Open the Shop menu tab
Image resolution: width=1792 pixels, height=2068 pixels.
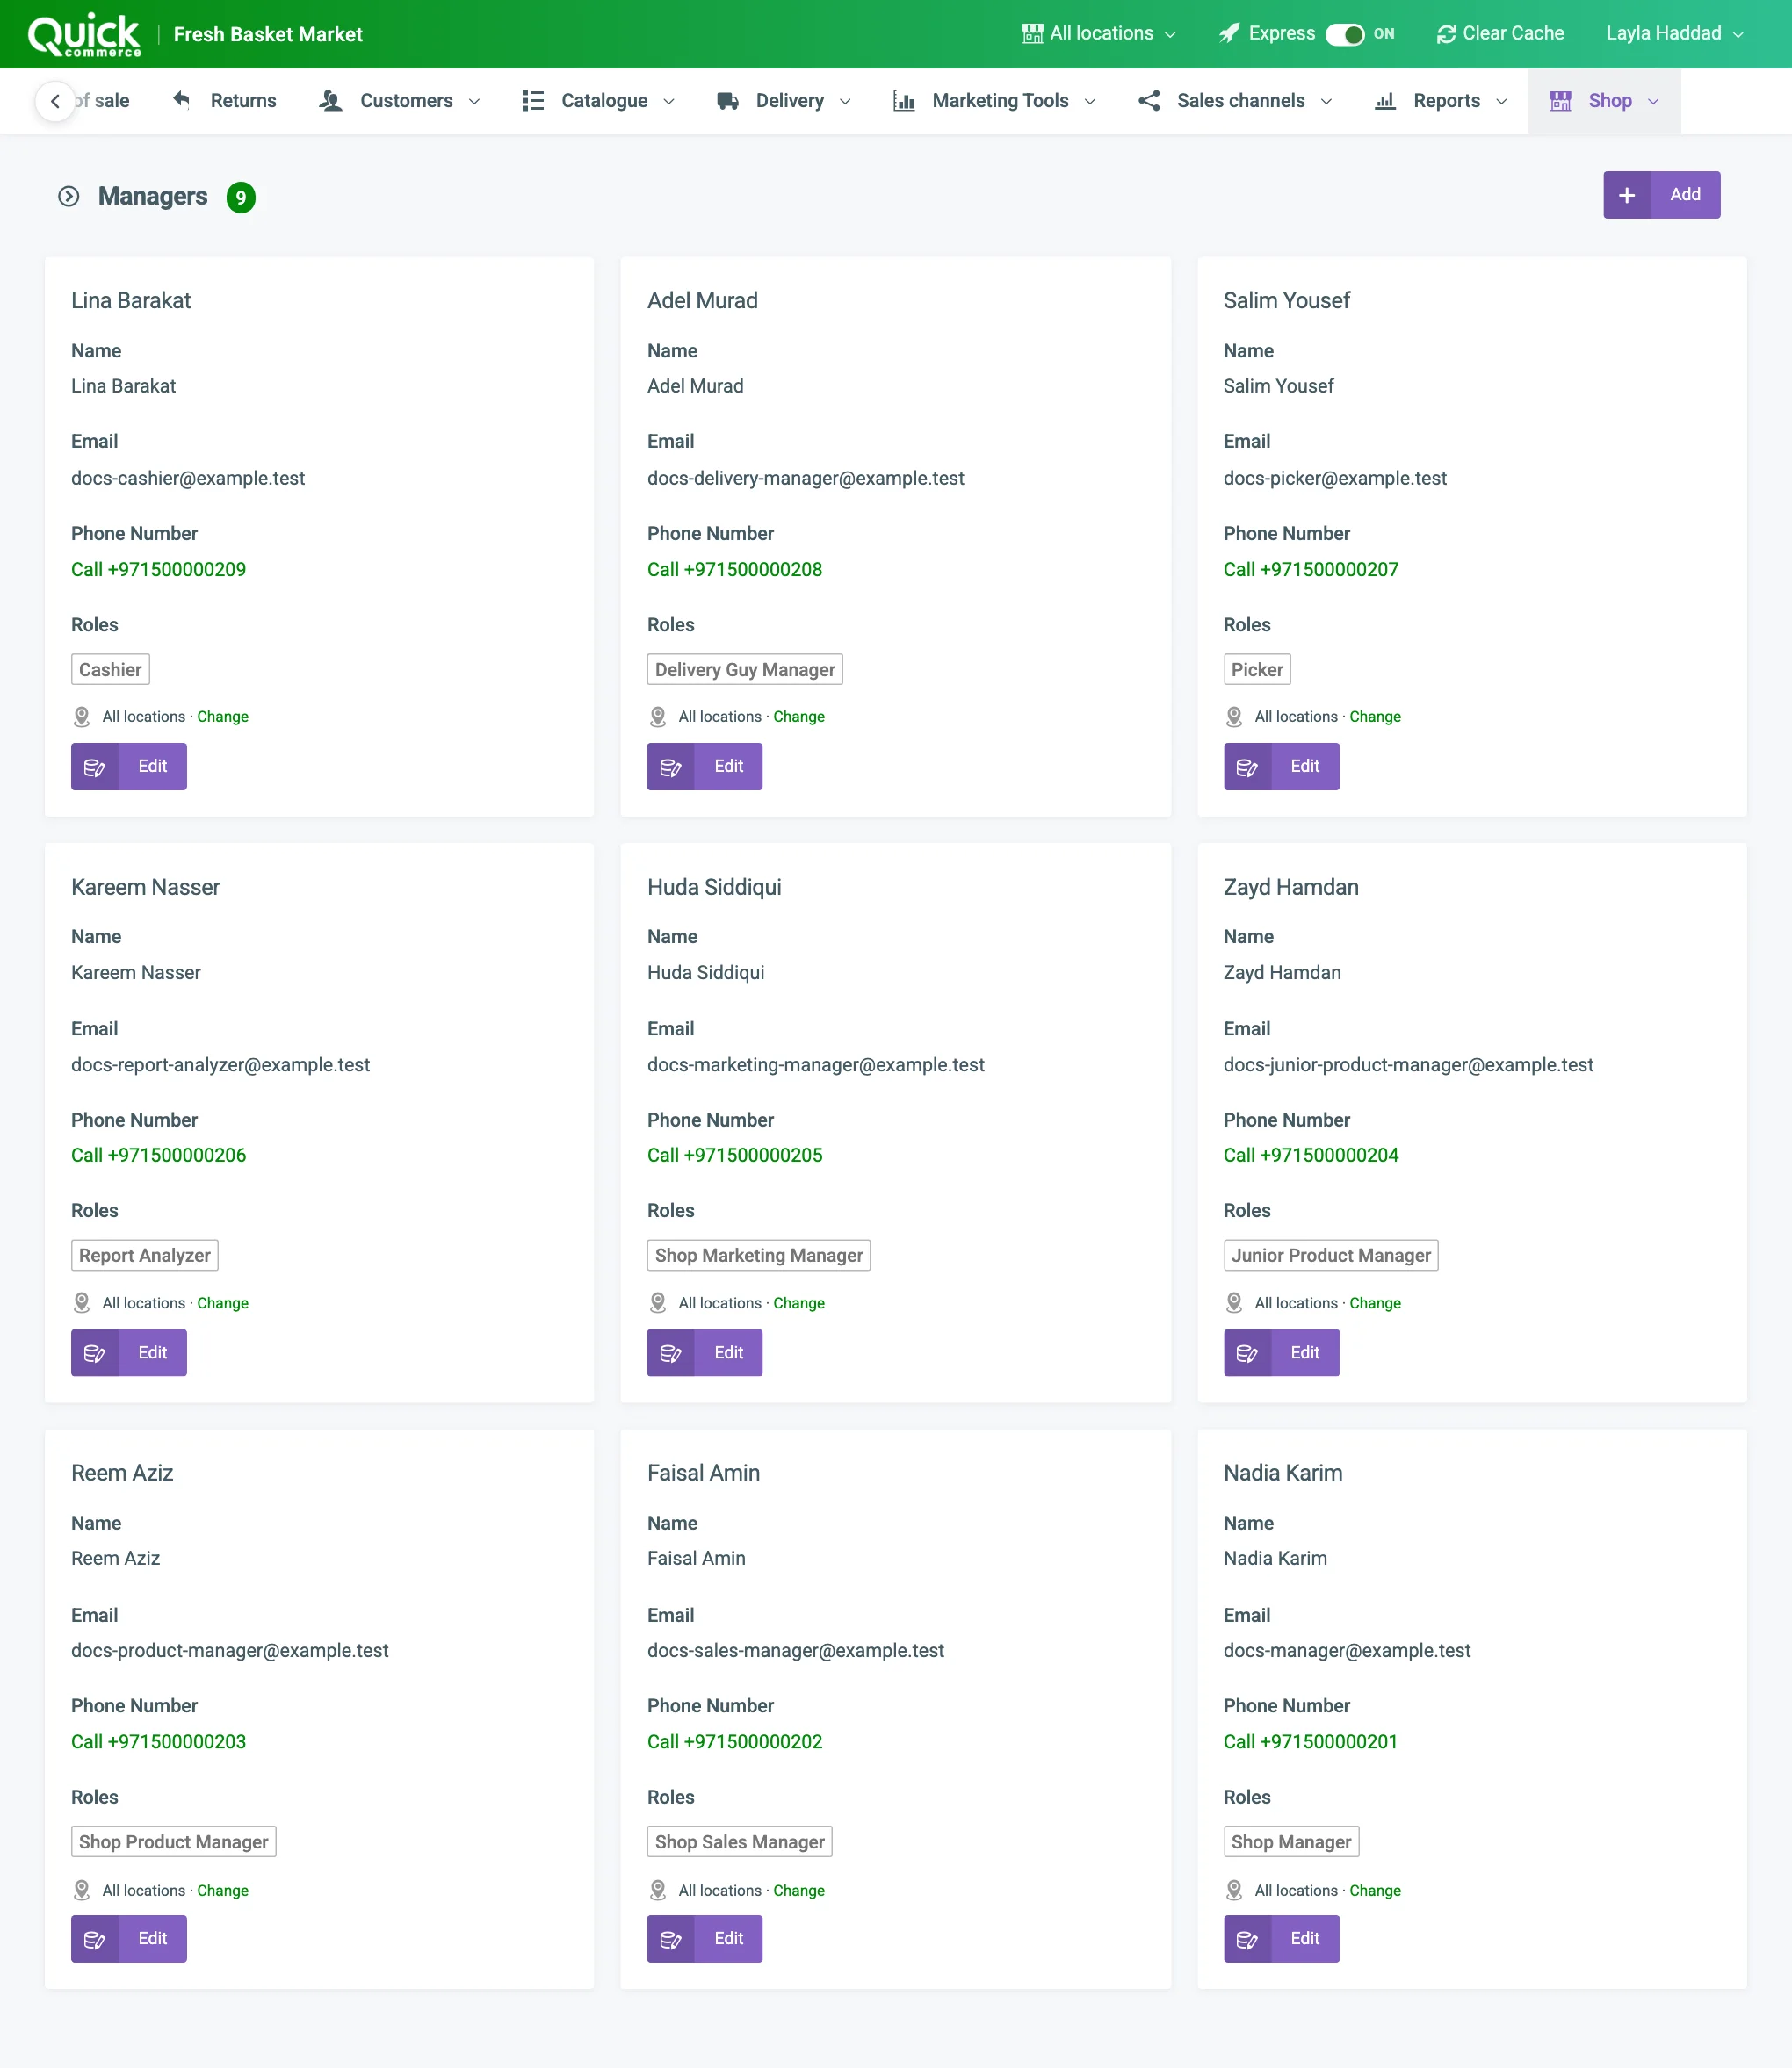pyautogui.click(x=1604, y=101)
